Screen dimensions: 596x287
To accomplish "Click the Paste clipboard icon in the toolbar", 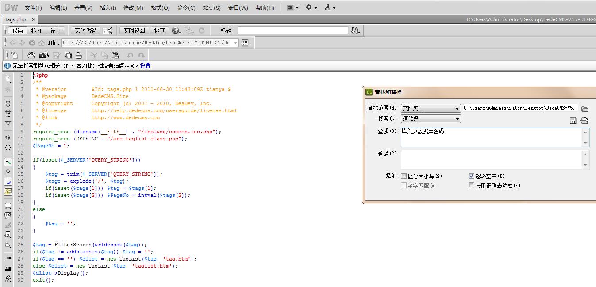I will (x=115, y=55).
